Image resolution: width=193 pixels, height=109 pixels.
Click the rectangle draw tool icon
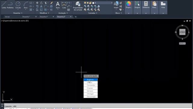tap(31, 3)
